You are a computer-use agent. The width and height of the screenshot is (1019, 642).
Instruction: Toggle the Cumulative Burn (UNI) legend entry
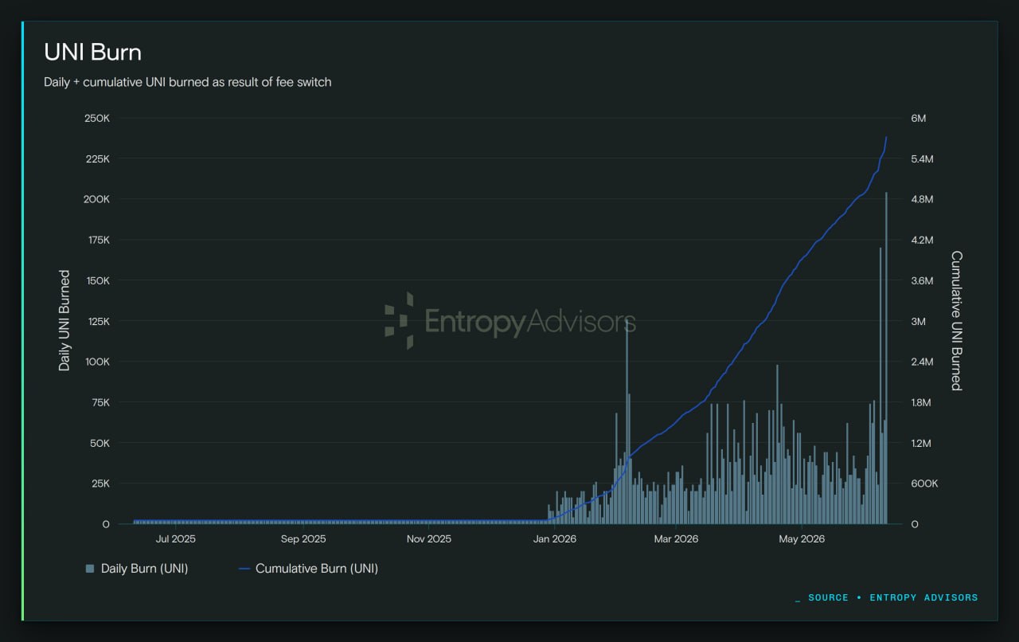coord(308,569)
